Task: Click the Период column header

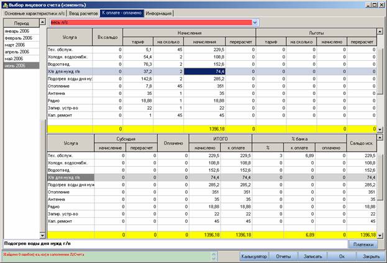Action: click(x=22, y=23)
